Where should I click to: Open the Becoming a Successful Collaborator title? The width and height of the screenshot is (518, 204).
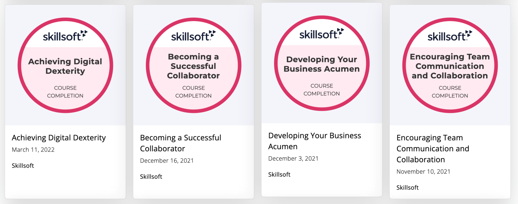tap(181, 143)
